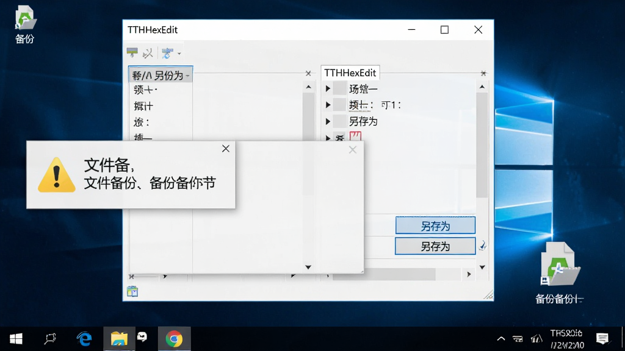Open the Windows Start menu
This screenshot has width=625, height=351.
(x=16, y=339)
